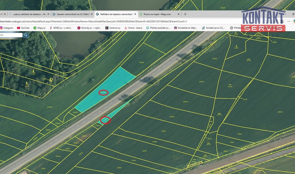Open the Novinky.cz bookmark
295x174 pixels.
[89, 28]
